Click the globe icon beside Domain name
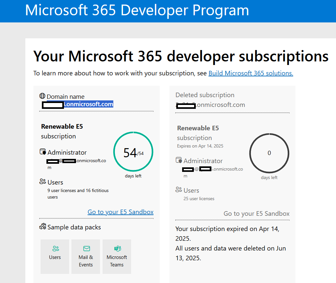 (42, 96)
